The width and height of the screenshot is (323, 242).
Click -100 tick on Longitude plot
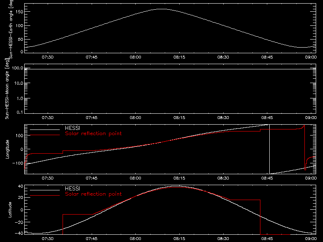coord(18,163)
